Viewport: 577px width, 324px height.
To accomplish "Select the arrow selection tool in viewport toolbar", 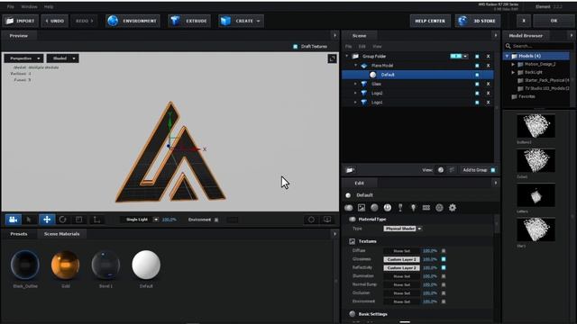I will coord(29,220).
